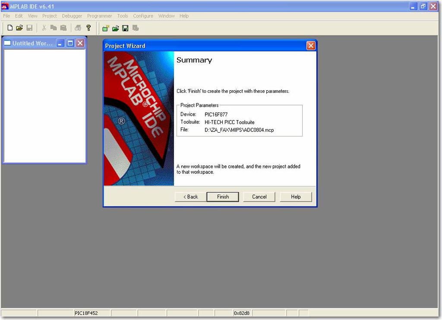Click the Save File floppy icon

coord(29,28)
